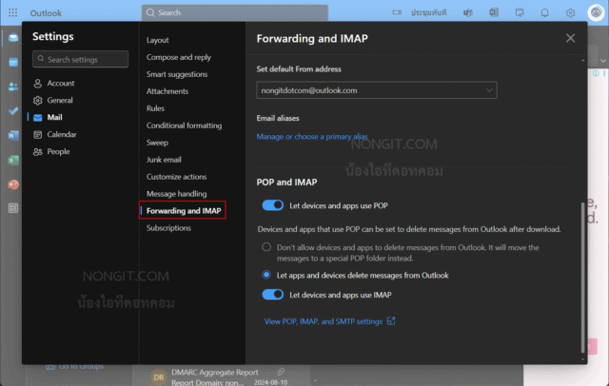Open Customize actions settings
The width and height of the screenshot is (609, 386).
pyautogui.click(x=176, y=177)
